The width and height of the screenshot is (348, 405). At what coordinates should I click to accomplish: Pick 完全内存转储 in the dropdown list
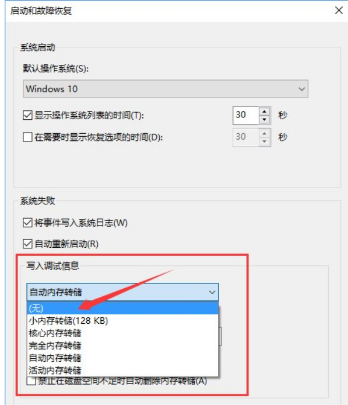(122, 345)
